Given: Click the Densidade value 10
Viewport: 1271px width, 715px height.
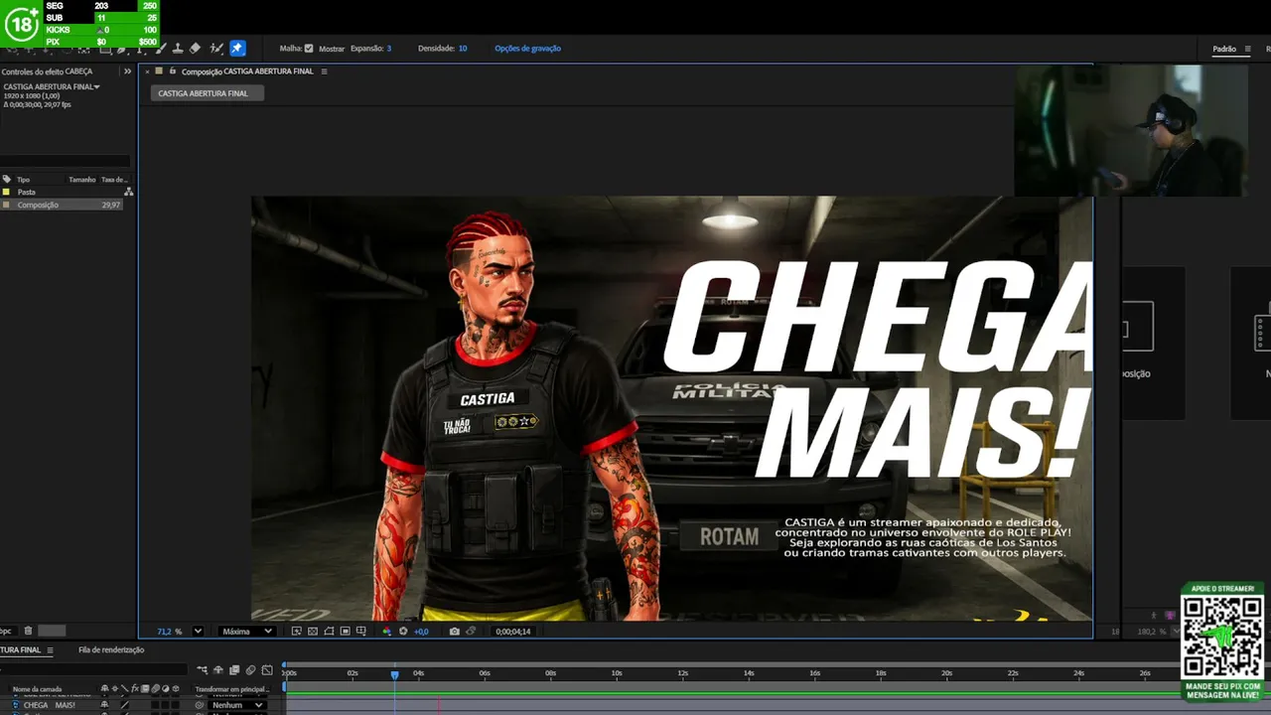Looking at the screenshot, I should (x=463, y=48).
